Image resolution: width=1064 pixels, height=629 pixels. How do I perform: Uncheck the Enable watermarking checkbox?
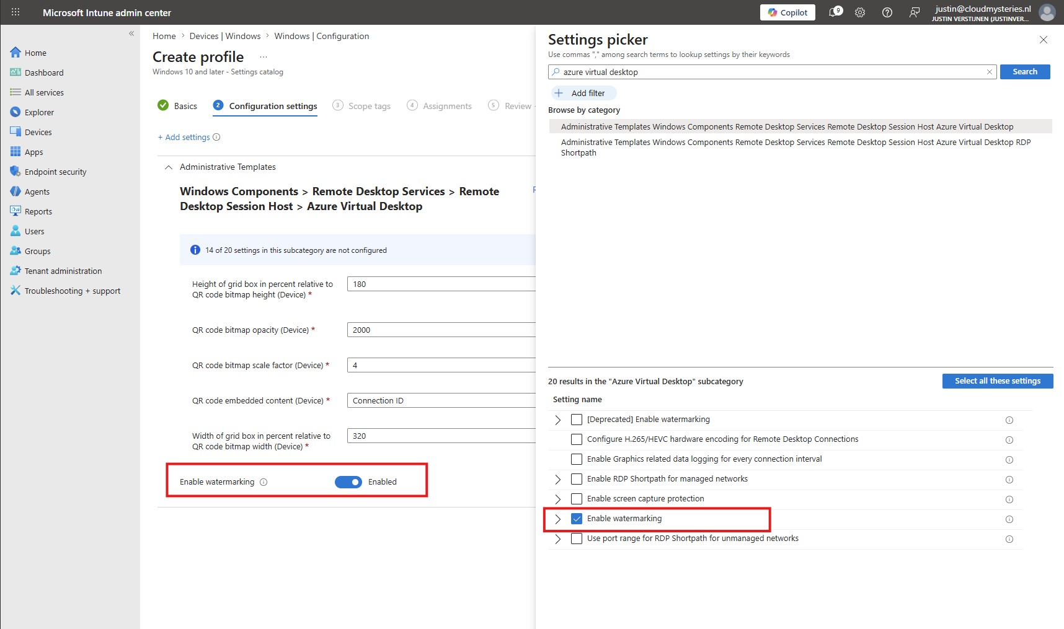point(577,519)
